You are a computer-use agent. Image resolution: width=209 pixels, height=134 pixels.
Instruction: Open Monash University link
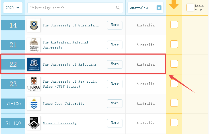60,123
